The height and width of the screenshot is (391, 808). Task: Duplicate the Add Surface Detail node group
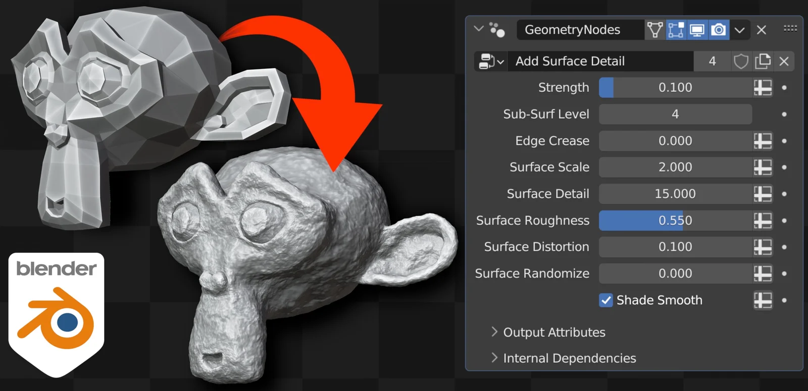pos(763,62)
